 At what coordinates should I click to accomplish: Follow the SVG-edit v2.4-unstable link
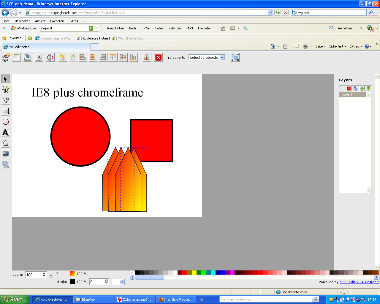click(x=359, y=282)
